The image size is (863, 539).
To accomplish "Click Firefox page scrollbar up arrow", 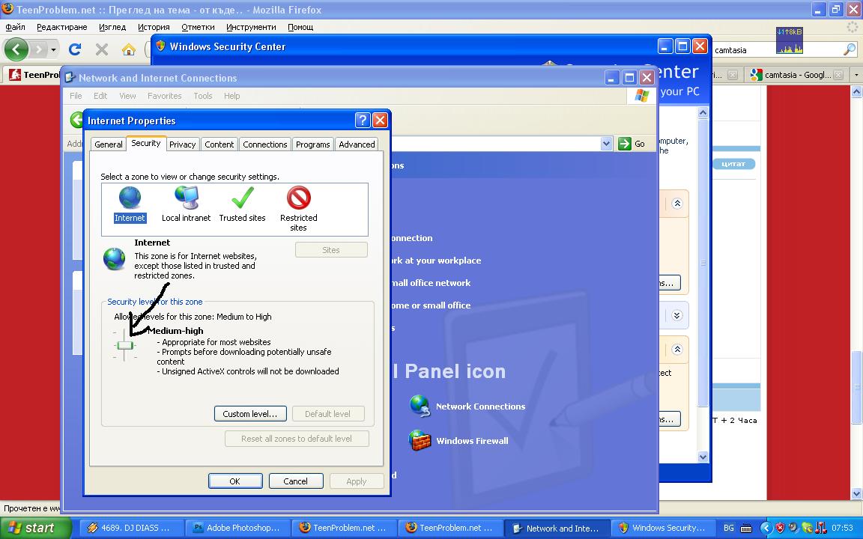I will click(x=856, y=92).
